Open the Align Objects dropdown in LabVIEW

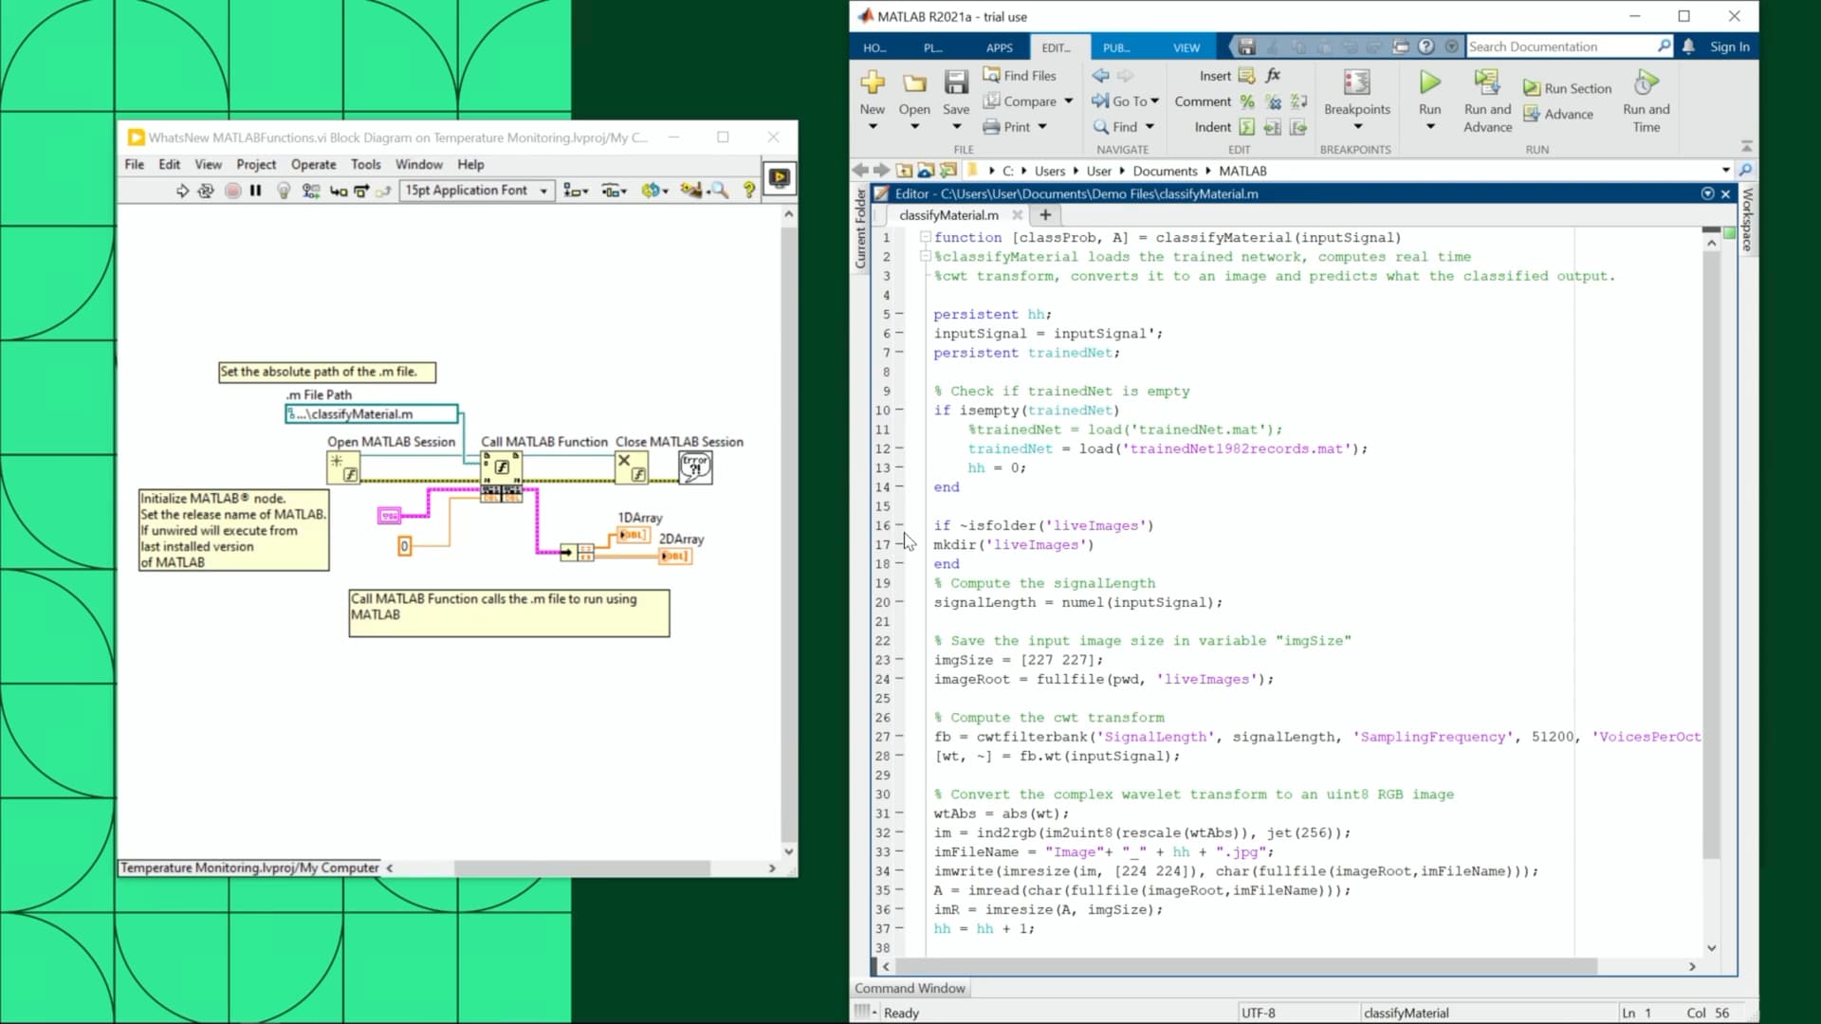click(576, 191)
